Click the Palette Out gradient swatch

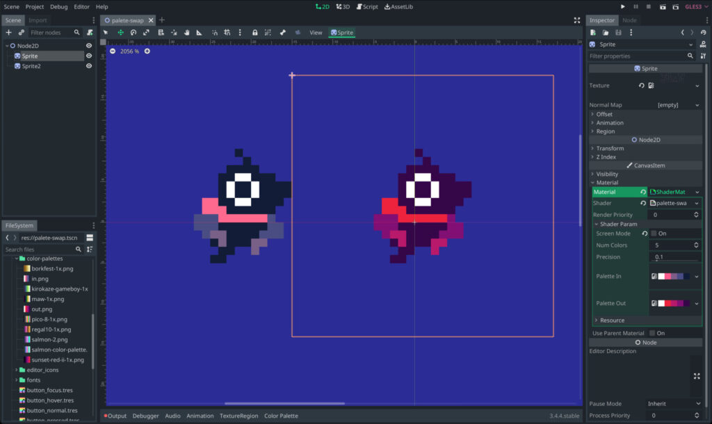tap(674, 303)
